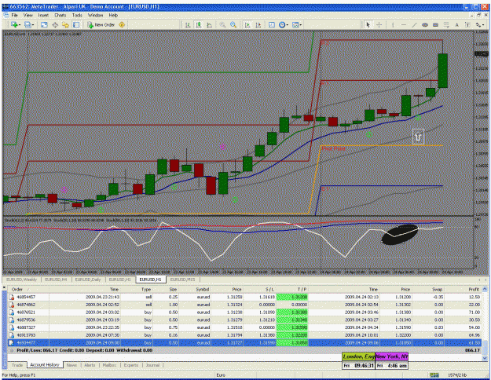491x380 pixels.
Task: Expand the Arrows tool dropdown arrow
Action: point(483,24)
